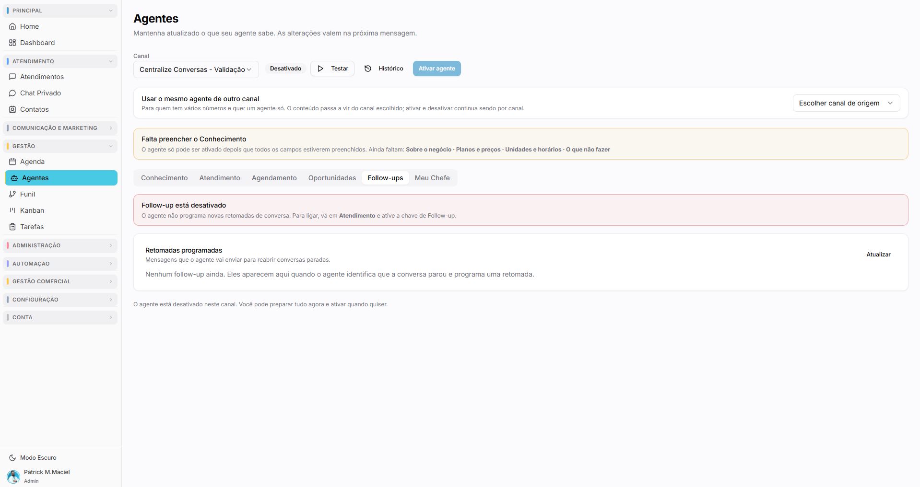Click the Patrick M.Maciel profile avatar
Screen dimensions: 920x487
[13, 476]
